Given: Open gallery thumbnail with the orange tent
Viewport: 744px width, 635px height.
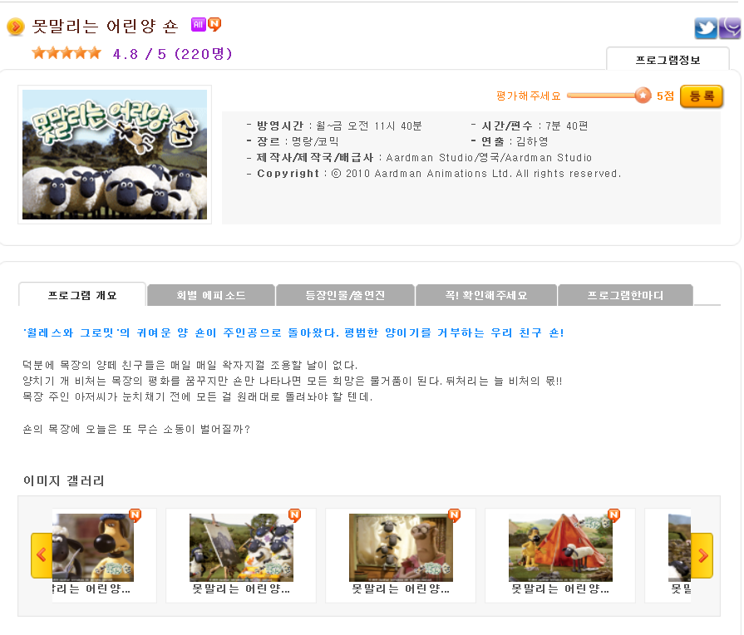Looking at the screenshot, I should [x=560, y=548].
